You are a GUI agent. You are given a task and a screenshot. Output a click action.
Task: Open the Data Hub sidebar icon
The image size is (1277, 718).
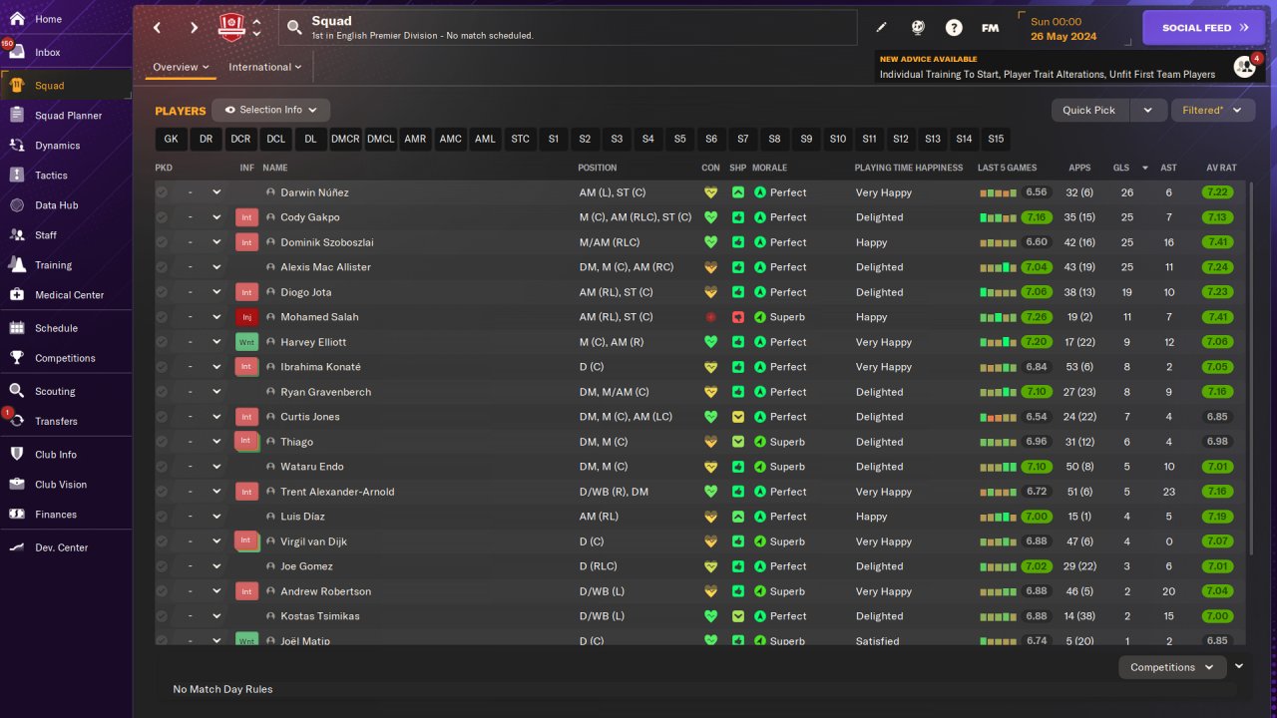pos(17,205)
